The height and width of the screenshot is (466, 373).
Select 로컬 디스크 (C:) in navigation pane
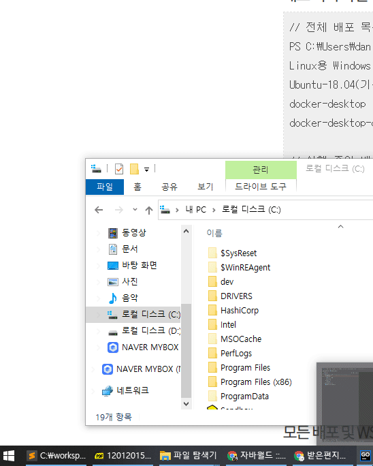(x=133, y=315)
